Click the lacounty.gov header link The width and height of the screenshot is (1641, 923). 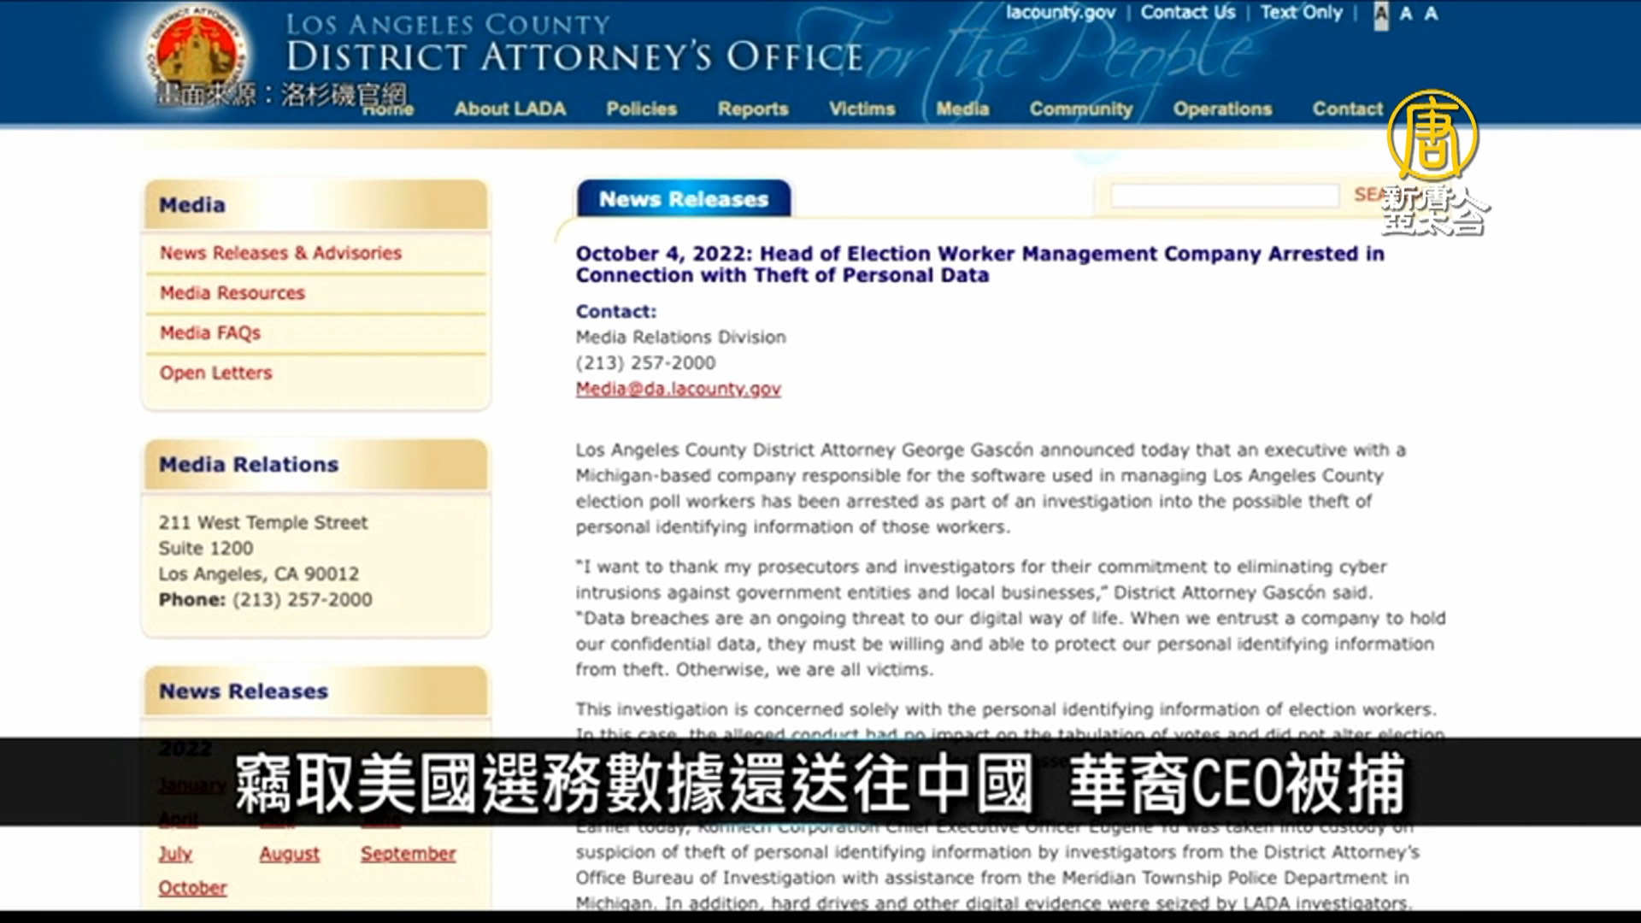tap(1060, 13)
